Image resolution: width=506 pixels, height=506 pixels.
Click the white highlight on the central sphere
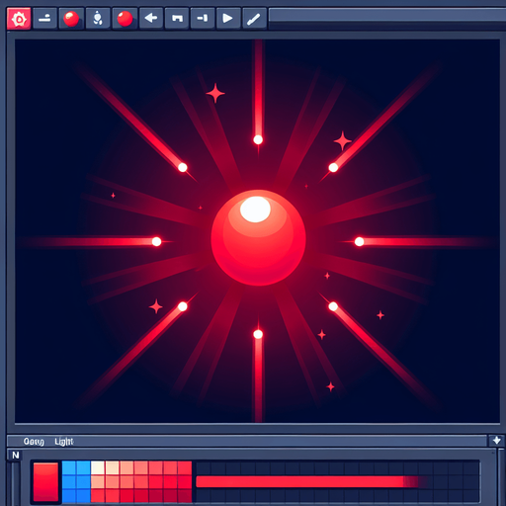(255, 209)
